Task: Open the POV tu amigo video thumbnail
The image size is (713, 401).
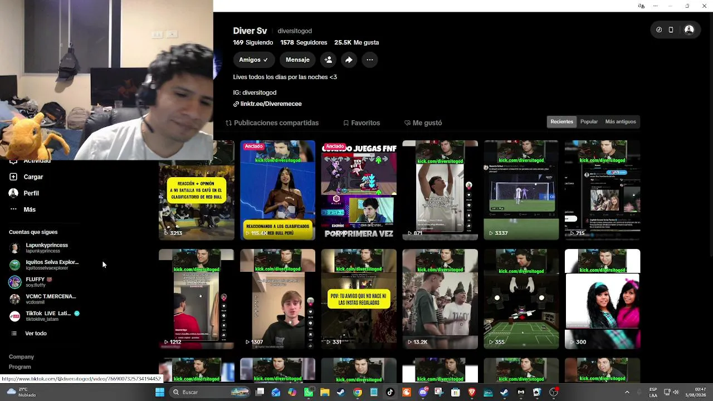Action: tap(359, 299)
